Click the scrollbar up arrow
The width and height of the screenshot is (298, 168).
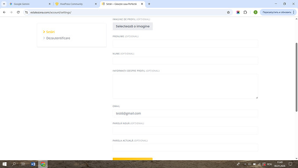point(296,19)
